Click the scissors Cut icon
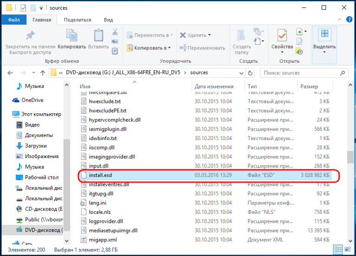The image size is (356, 256). coord(114,32)
